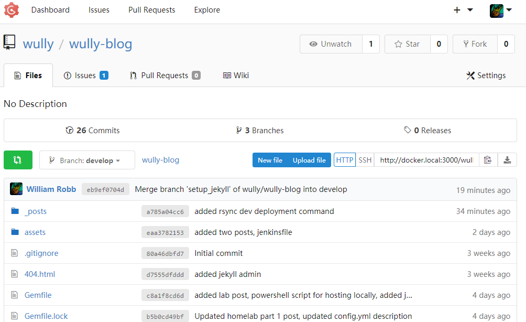Star the wully-blog repository
This screenshot has height=322, width=526.
(407, 44)
